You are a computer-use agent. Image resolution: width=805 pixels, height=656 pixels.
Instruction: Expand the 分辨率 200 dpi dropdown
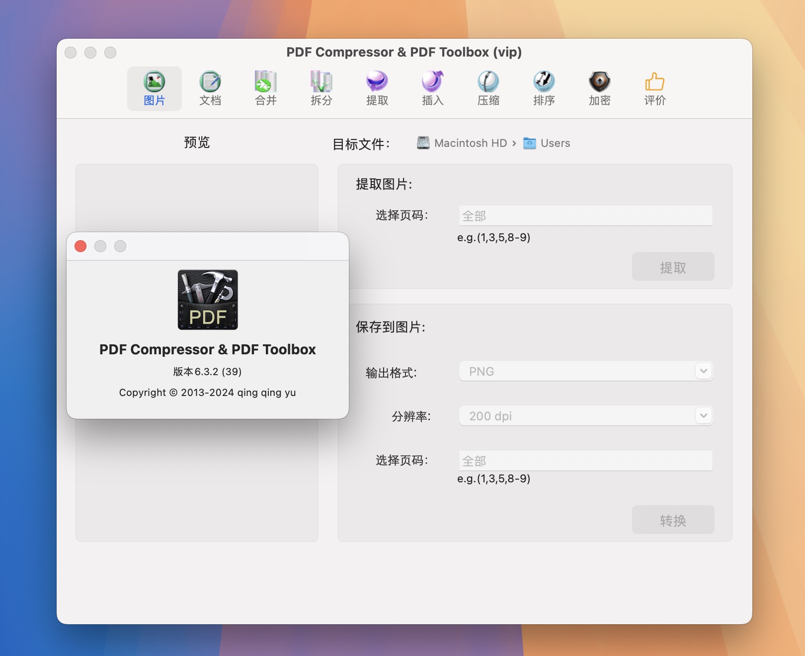tap(585, 416)
